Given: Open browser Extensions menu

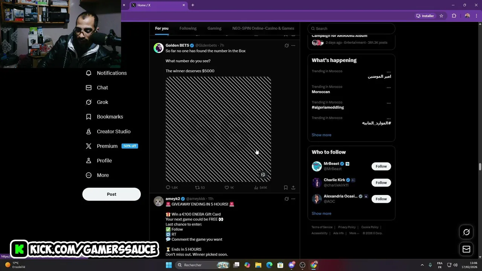Looking at the screenshot, I should click(x=454, y=16).
